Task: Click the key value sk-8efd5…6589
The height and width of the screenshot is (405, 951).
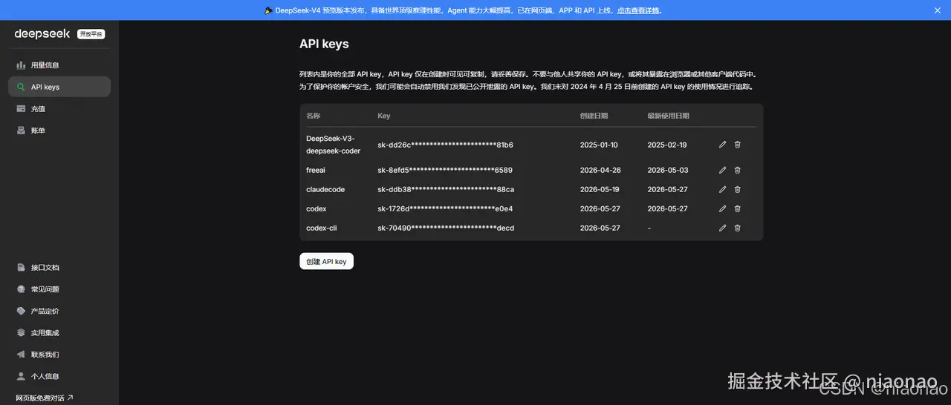Action: coord(445,170)
